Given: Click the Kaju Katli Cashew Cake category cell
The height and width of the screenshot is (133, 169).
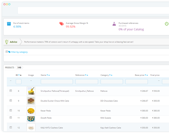Looking at the screenshot, I should [111, 128].
